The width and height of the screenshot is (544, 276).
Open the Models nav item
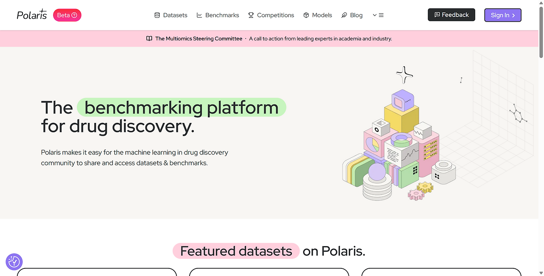317,15
